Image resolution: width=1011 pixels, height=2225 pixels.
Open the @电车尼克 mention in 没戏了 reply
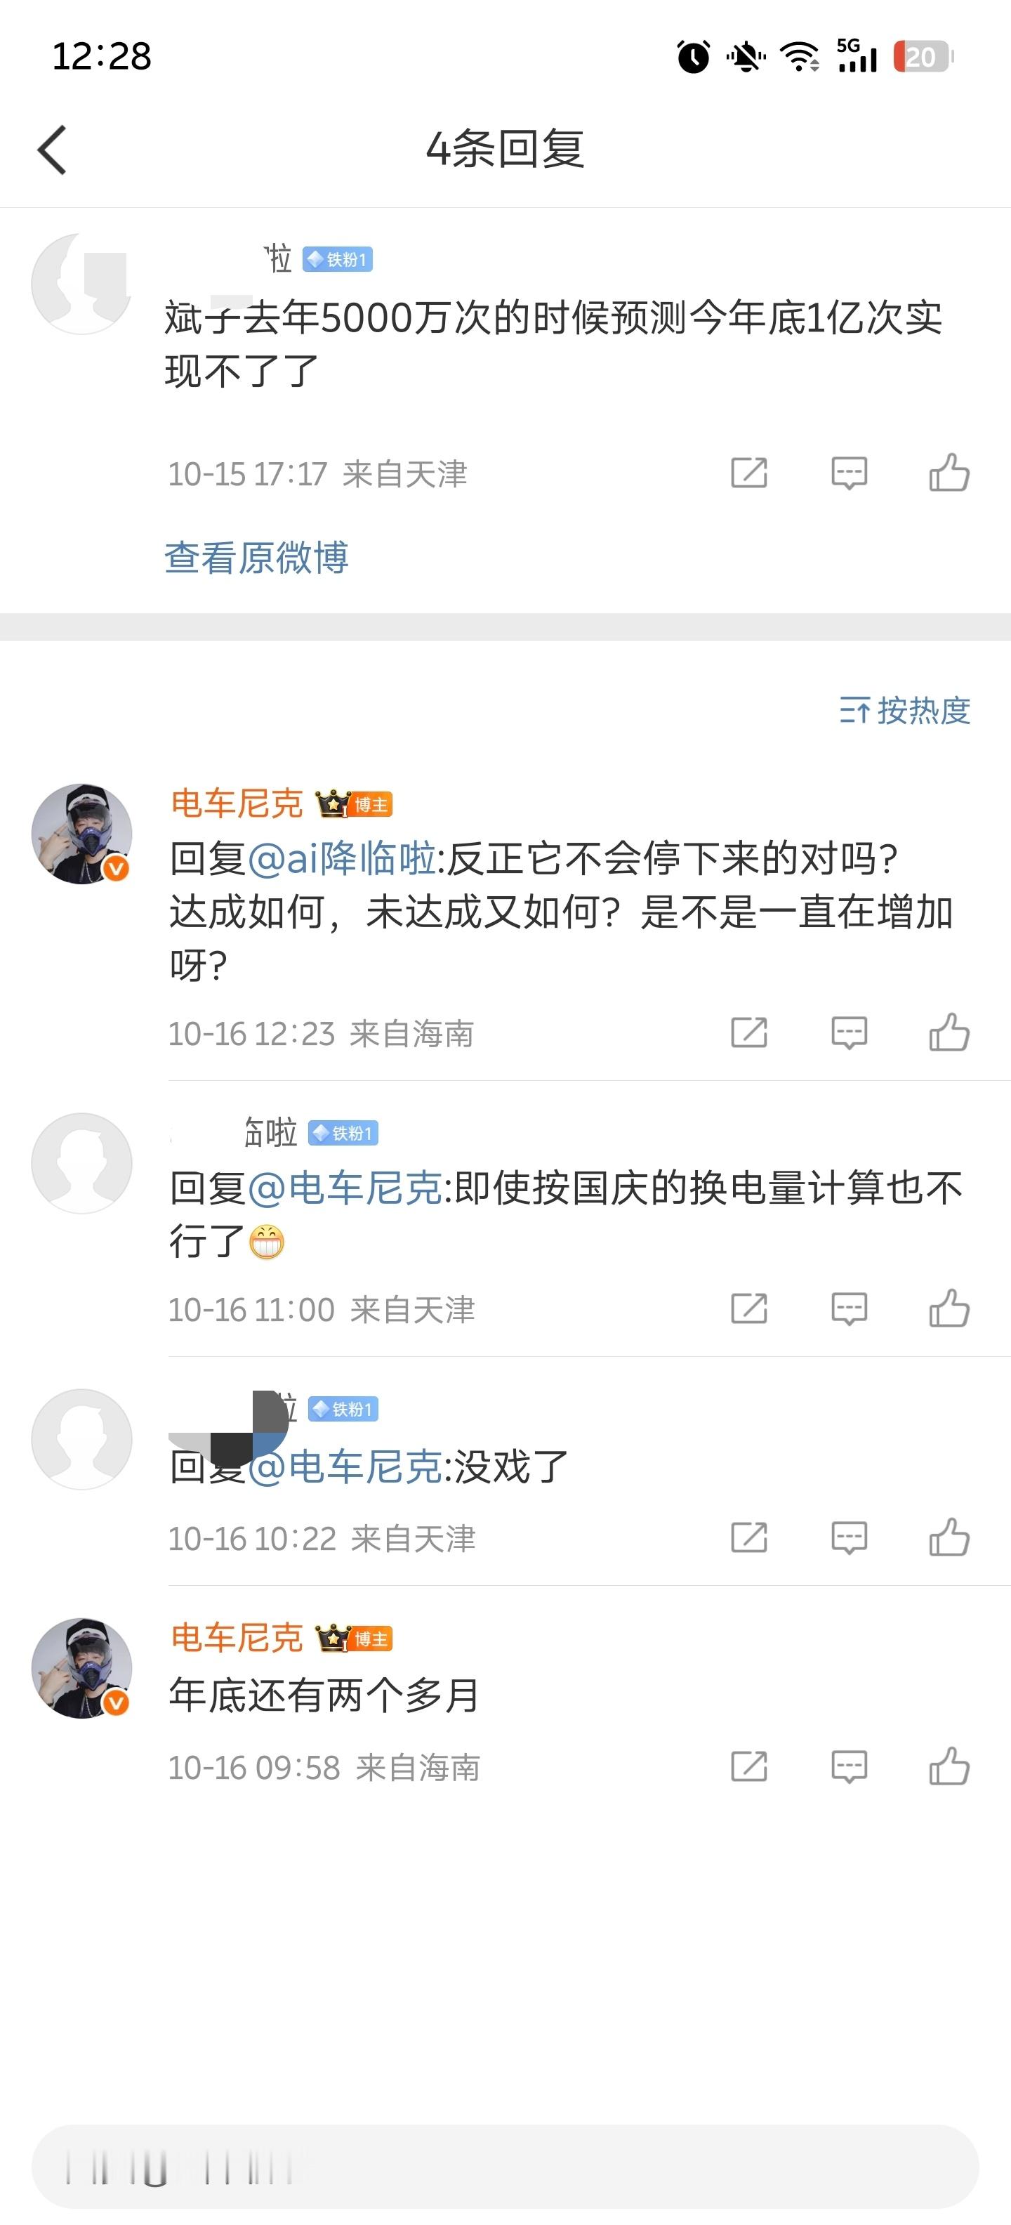[345, 1466]
